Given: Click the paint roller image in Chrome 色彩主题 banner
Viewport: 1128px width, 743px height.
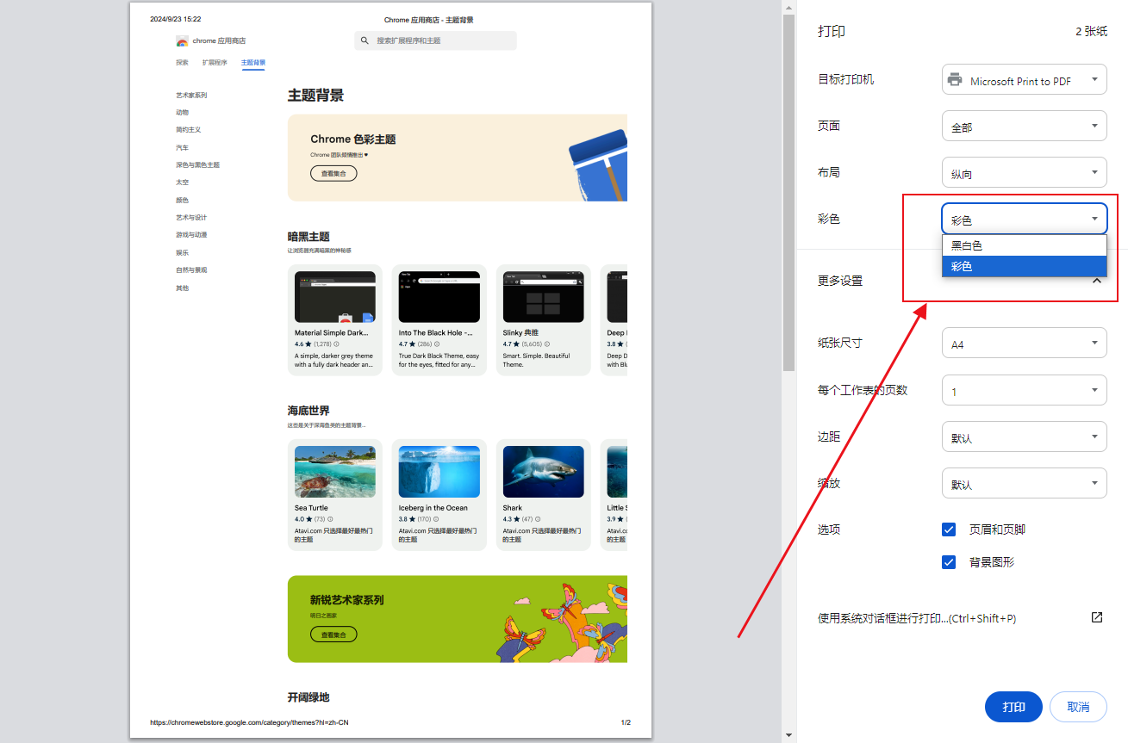Looking at the screenshot, I should tap(598, 164).
